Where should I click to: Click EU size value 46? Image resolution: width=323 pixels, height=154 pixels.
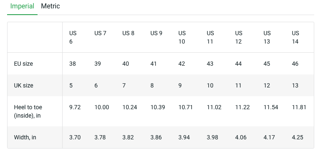coord(295,64)
